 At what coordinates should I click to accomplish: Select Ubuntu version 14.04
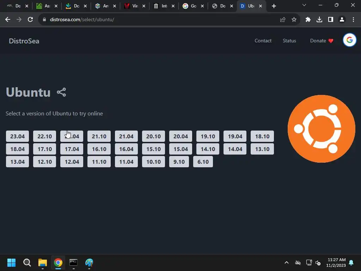(235, 149)
